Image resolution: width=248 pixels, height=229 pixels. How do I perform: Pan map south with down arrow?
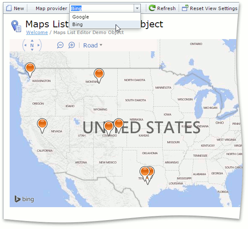pyautogui.click(x=32, y=50)
